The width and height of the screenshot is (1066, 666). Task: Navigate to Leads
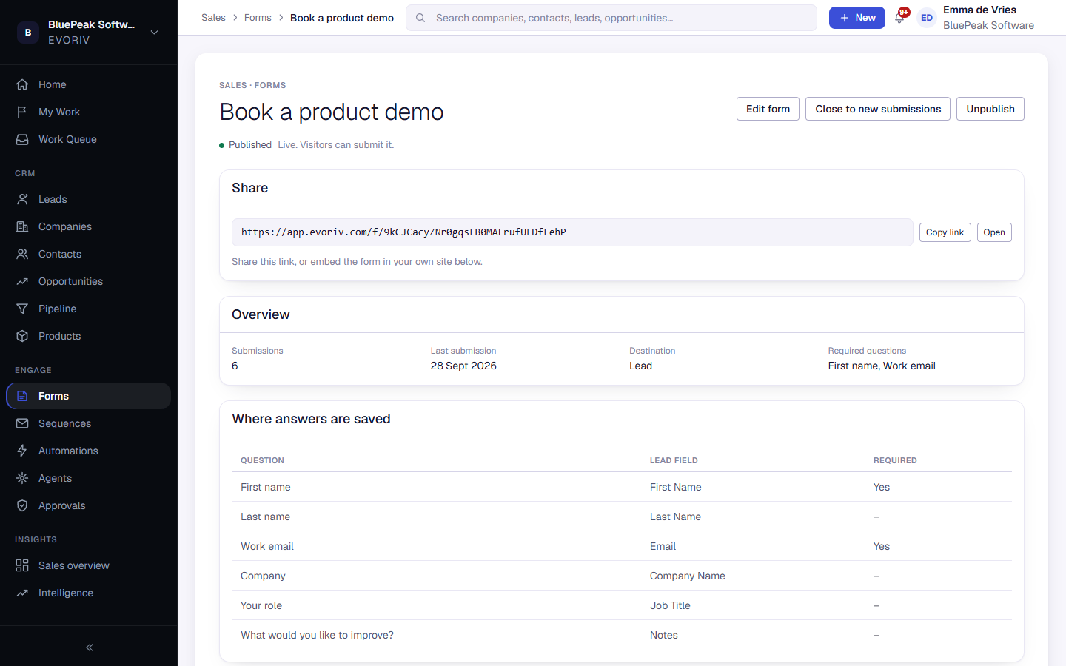(89, 199)
